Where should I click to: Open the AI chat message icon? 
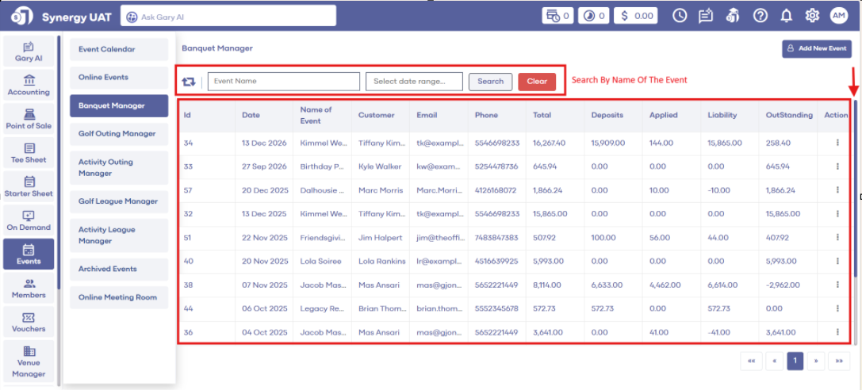[x=706, y=16]
